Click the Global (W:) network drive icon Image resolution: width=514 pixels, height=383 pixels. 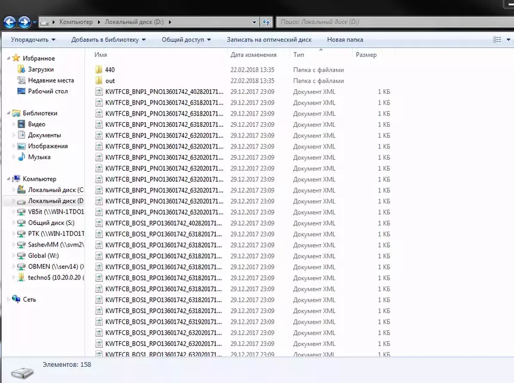tap(22, 256)
